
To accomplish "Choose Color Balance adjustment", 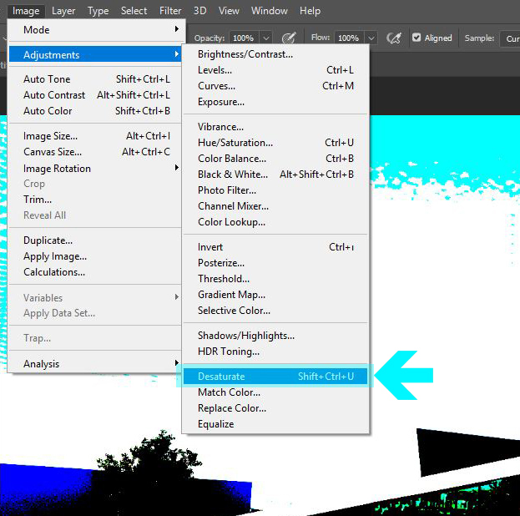I will (x=275, y=159).
